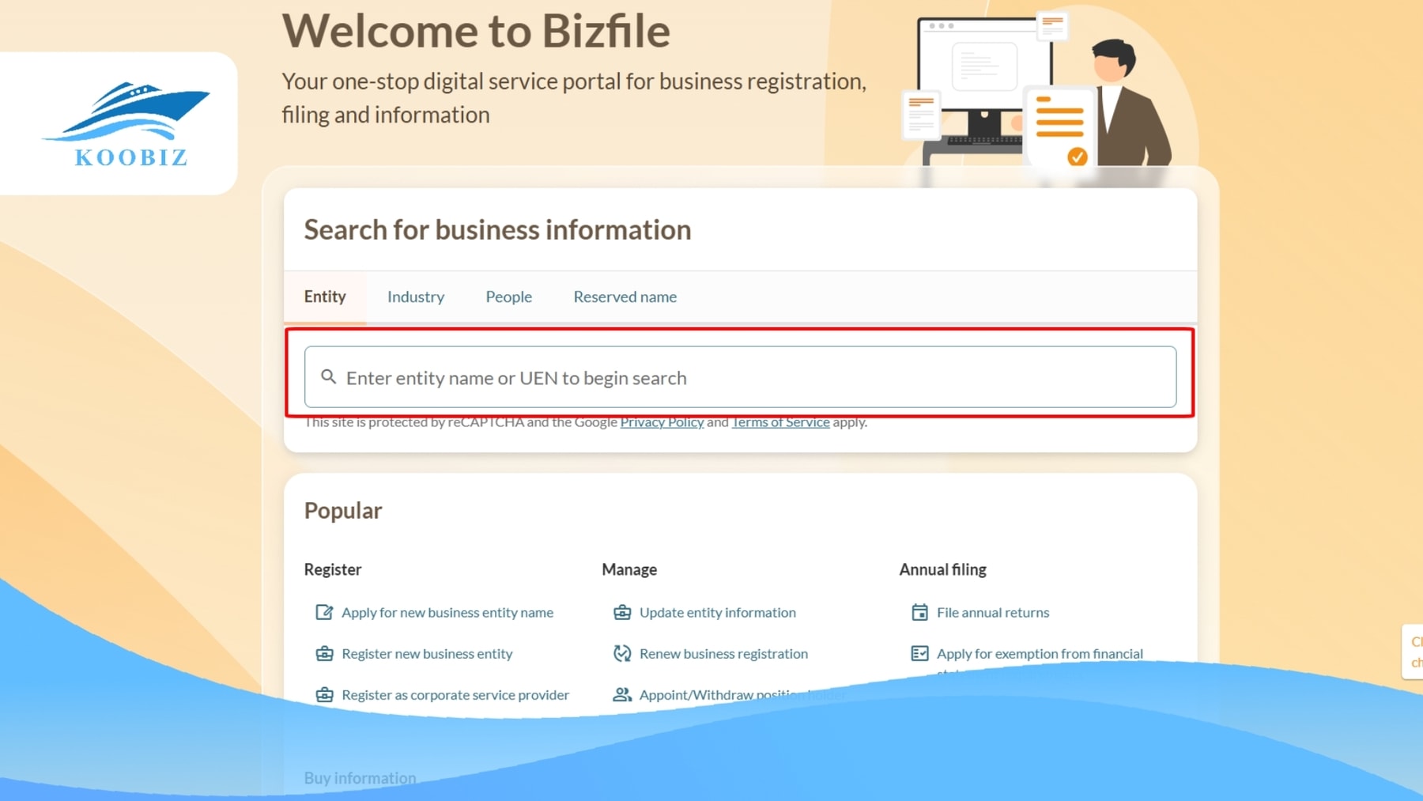This screenshot has width=1423, height=801.
Task: Open the Google Privacy Policy link
Action: click(x=662, y=421)
